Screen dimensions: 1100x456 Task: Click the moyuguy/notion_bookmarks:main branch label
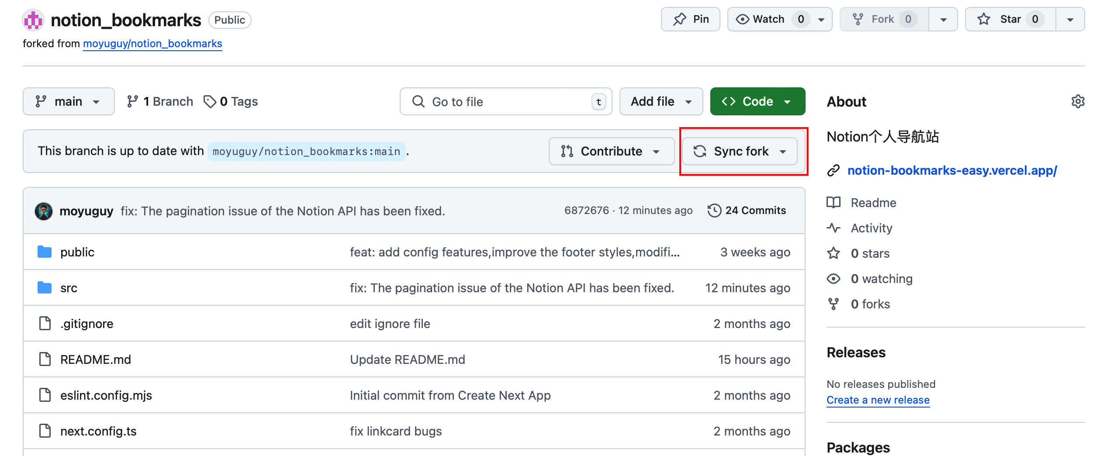click(306, 152)
